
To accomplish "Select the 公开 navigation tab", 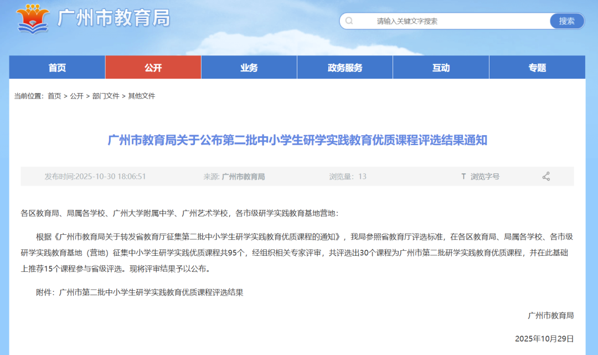I will [x=153, y=67].
